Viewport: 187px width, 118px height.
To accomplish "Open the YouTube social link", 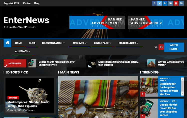I will [176, 3].
